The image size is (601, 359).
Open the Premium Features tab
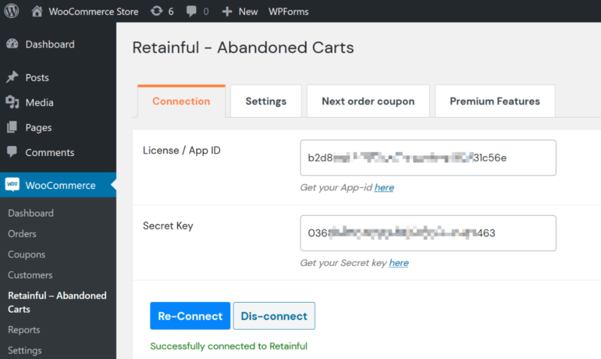(495, 101)
